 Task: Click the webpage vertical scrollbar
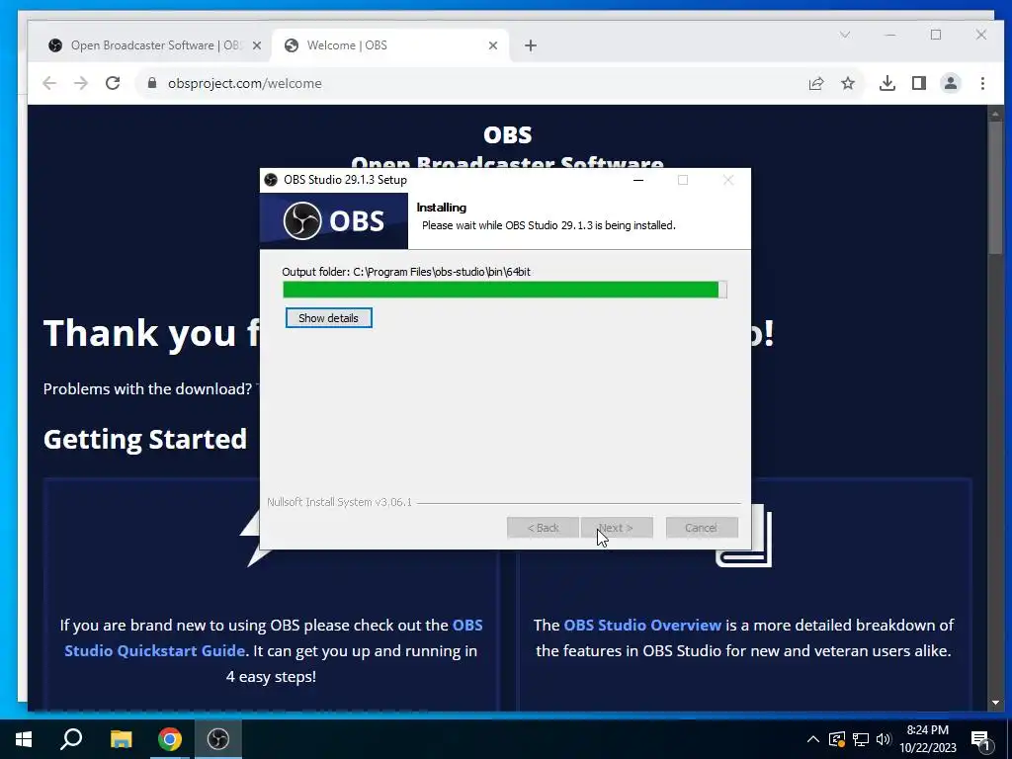(x=995, y=188)
